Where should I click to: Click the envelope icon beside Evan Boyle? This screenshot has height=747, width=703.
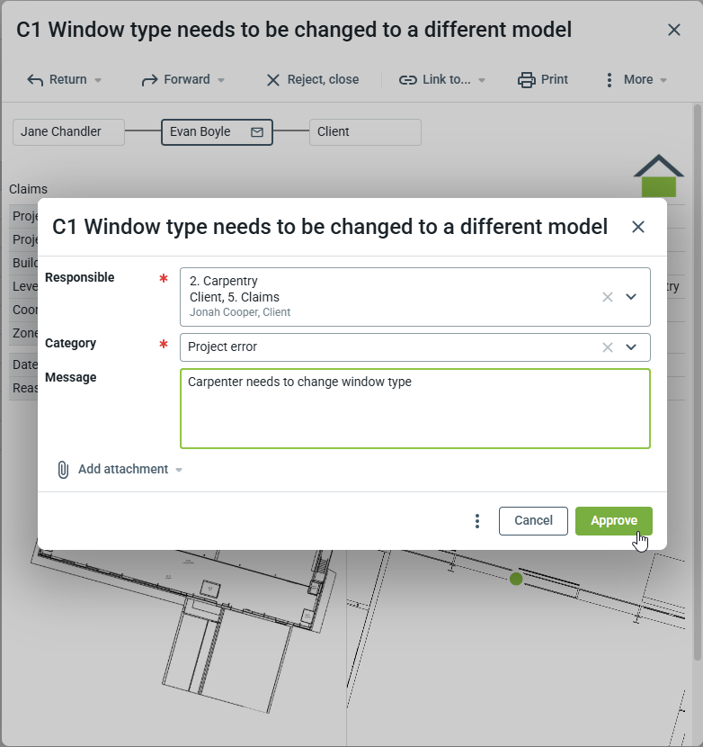coord(257,132)
